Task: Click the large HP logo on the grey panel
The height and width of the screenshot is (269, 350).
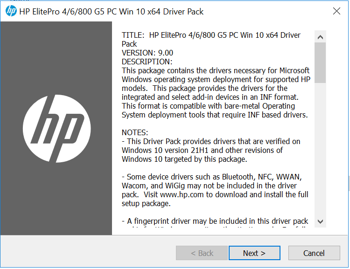Action: pos(56,129)
